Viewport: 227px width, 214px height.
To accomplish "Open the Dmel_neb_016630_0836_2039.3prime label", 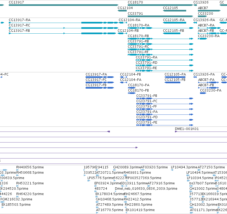I will pyautogui.click(x=146, y=189).
